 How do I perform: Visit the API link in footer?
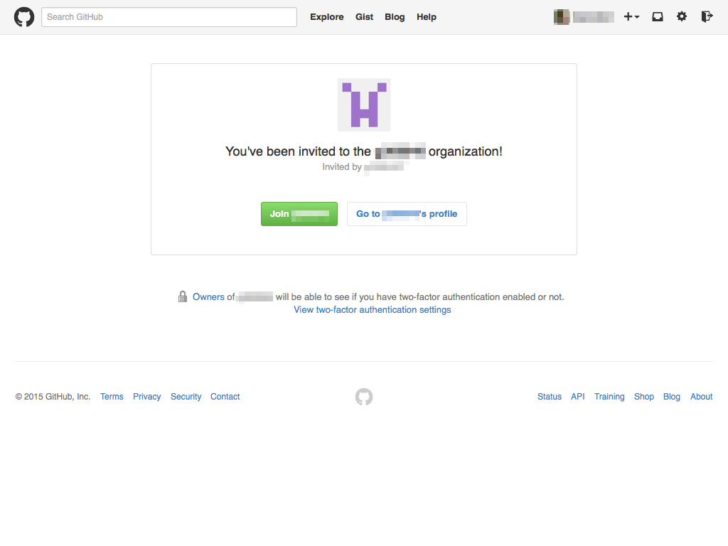click(x=577, y=397)
